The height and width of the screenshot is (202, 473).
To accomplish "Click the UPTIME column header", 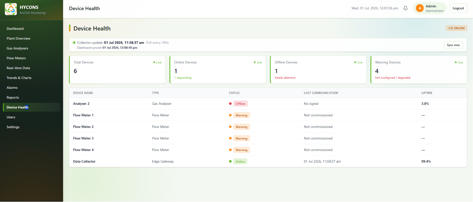I will [x=427, y=93].
